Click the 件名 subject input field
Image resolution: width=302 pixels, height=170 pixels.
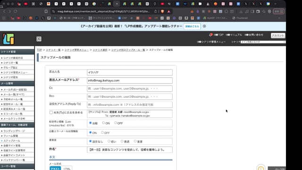point(130,150)
